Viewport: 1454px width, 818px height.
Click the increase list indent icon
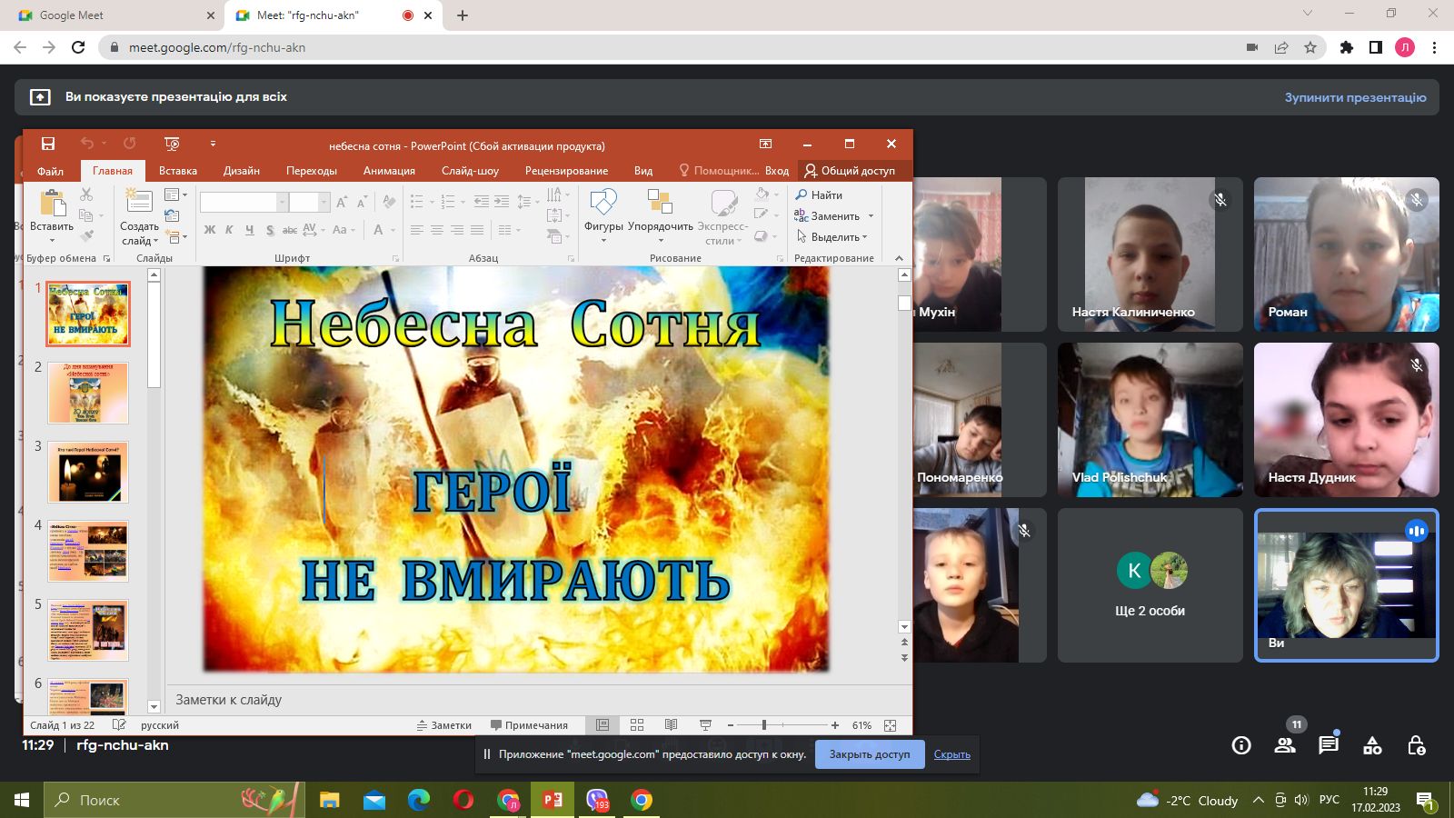coord(501,202)
